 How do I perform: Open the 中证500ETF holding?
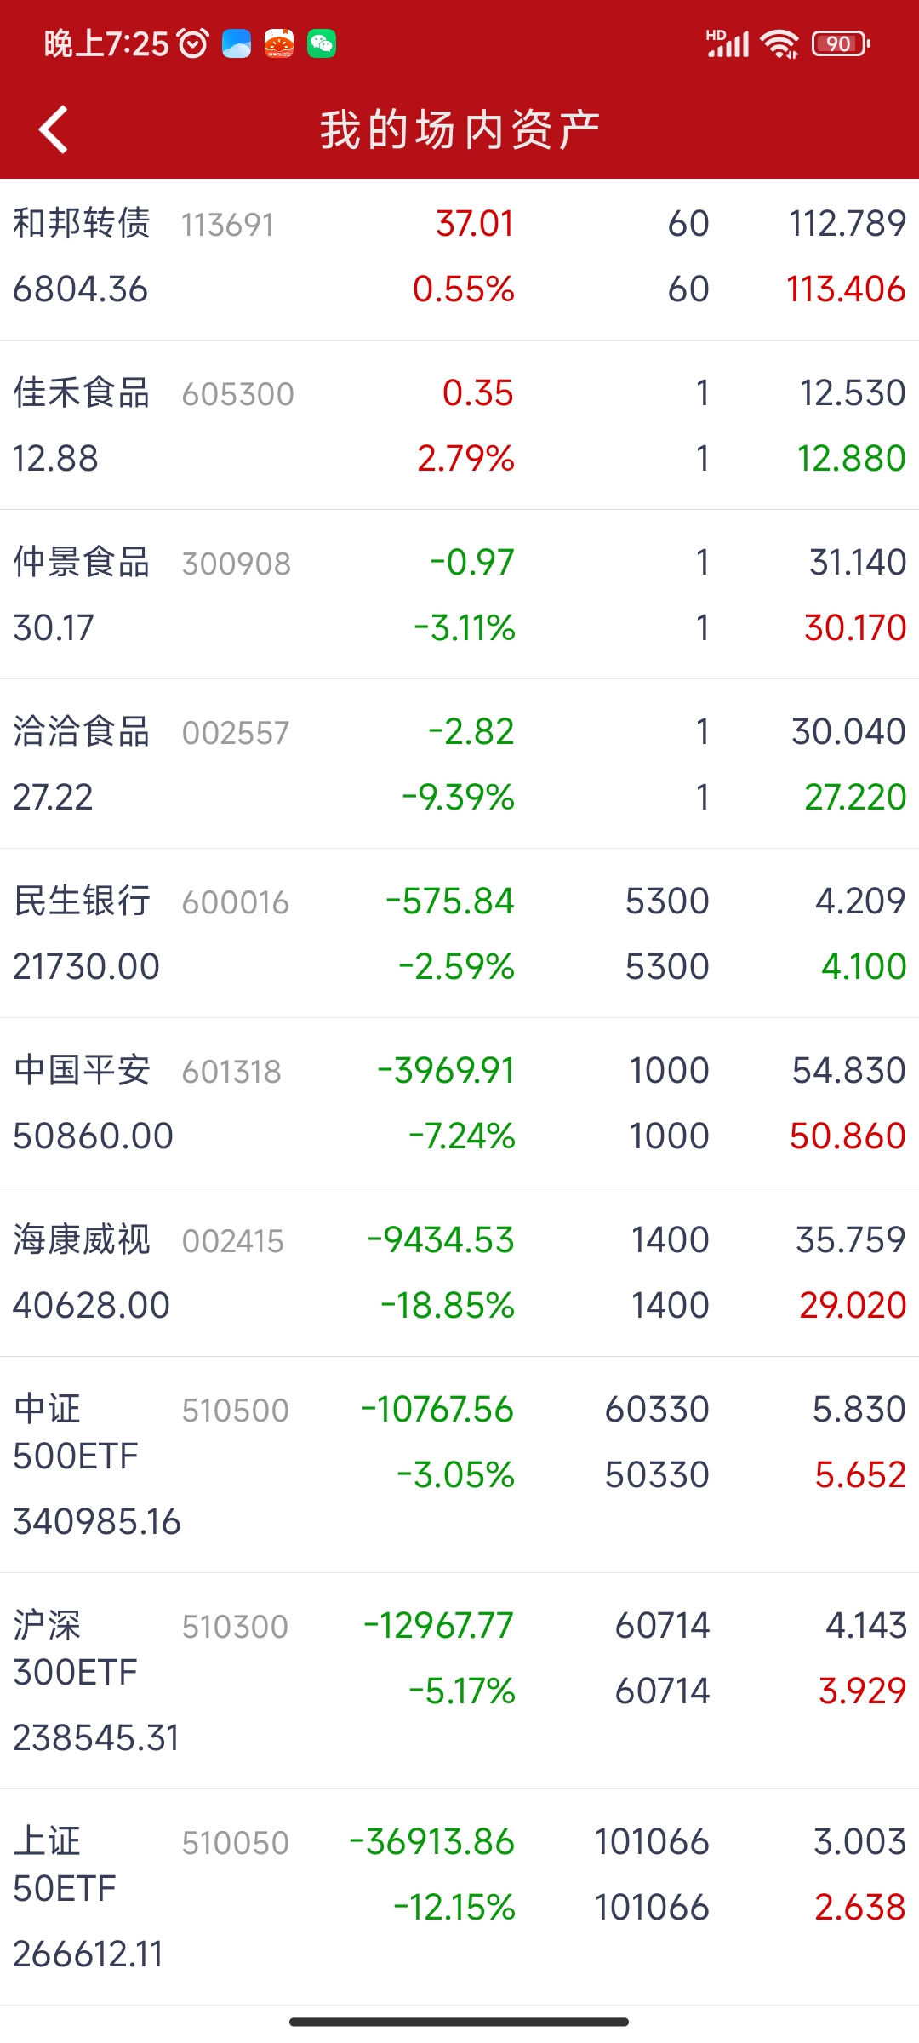(459, 1464)
